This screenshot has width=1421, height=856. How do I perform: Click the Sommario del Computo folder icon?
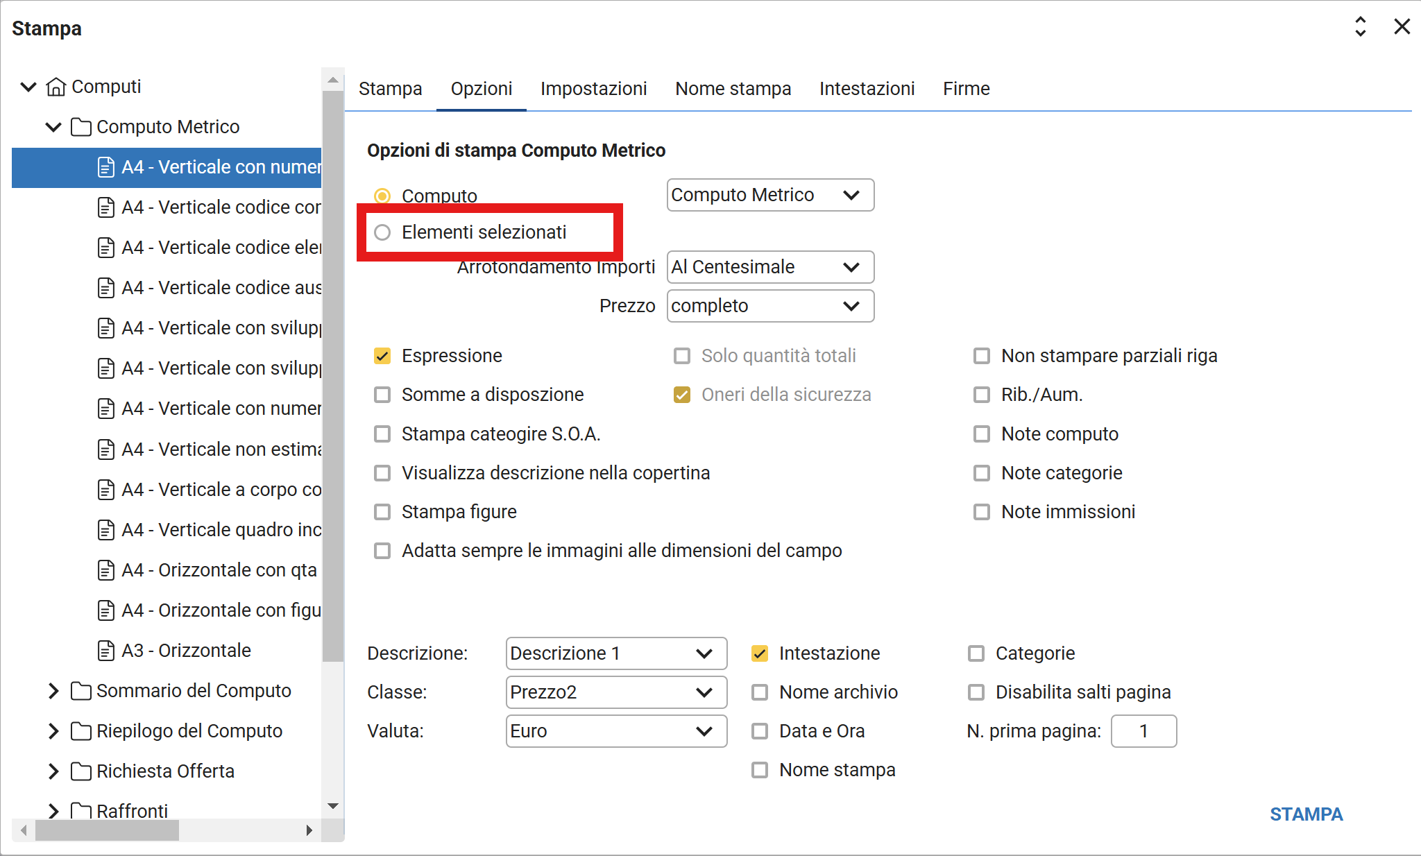(x=81, y=691)
